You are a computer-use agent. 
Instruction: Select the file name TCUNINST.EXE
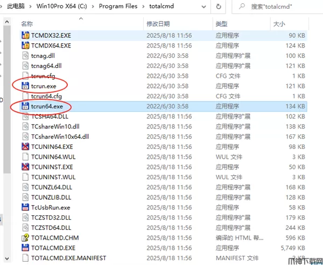pyautogui.click(x=52, y=167)
